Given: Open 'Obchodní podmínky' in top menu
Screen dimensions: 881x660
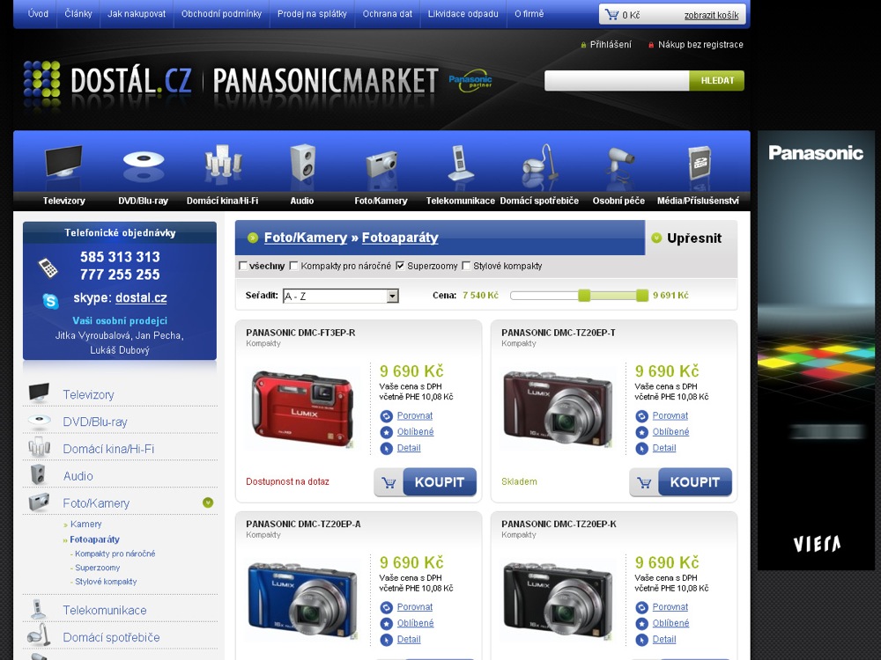Looking at the screenshot, I should point(221,14).
